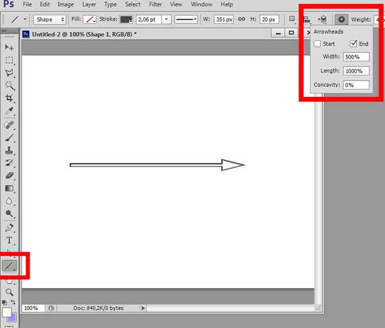Open the status bar info arrow menu
Screen dimensions: 385x328
pyautogui.click(x=143, y=308)
